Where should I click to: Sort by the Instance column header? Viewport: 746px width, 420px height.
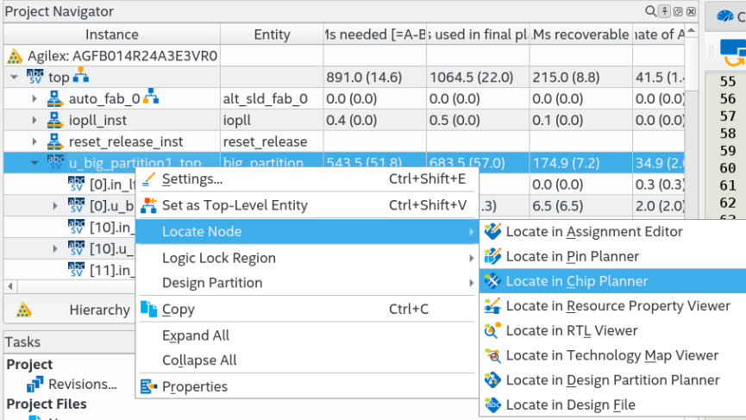pos(112,34)
